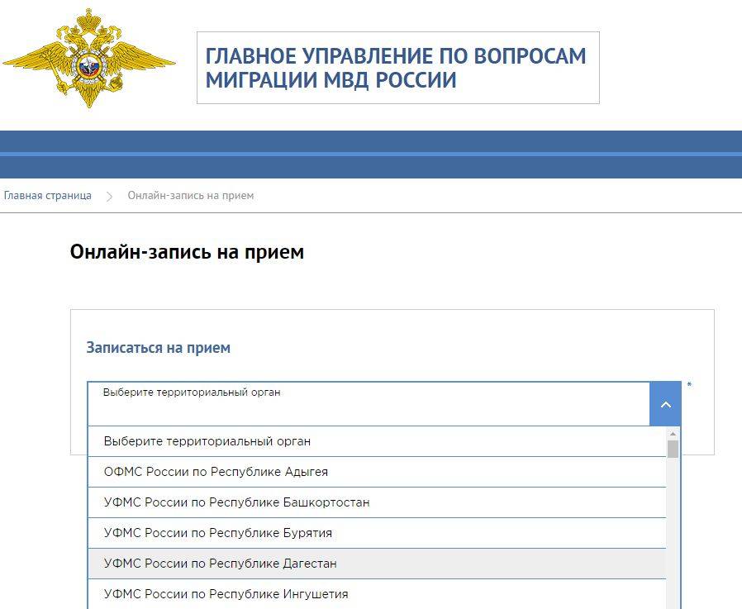Collapse the territorial organ dropdown with chevron
This screenshot has height=609, width=742.
665,404
